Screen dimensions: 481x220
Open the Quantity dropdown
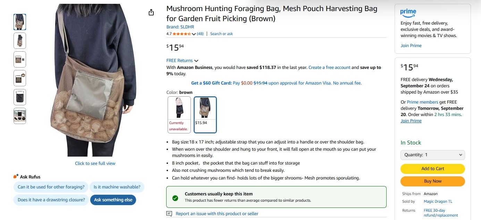click(432, 155)
